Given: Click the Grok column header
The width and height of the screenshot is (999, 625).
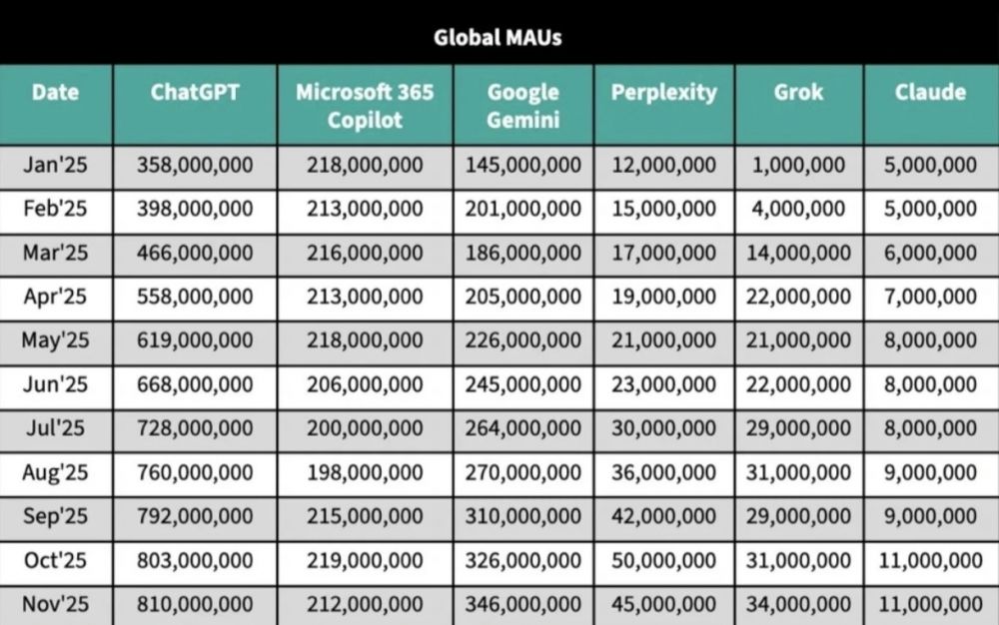Looking at the screenshot, I should tap(798, 93).
